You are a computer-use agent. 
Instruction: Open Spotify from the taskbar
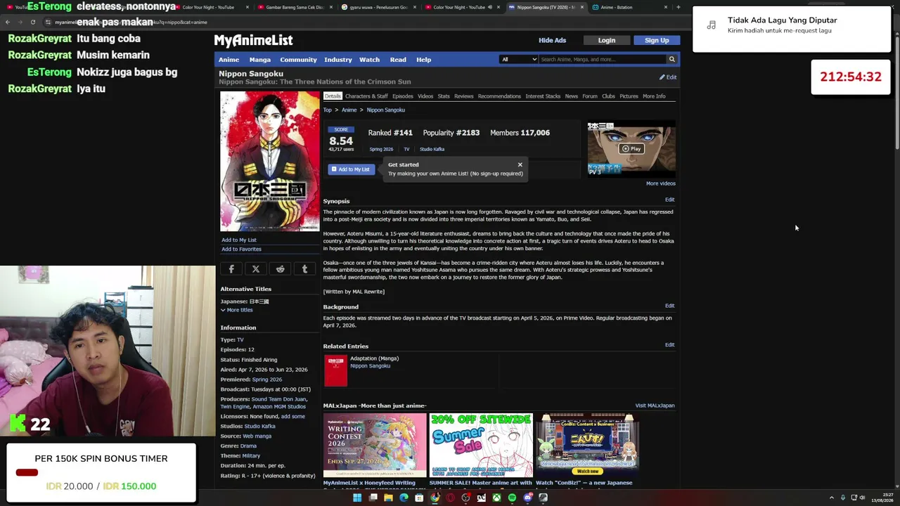pyautogui.click(x=512, y=498)
